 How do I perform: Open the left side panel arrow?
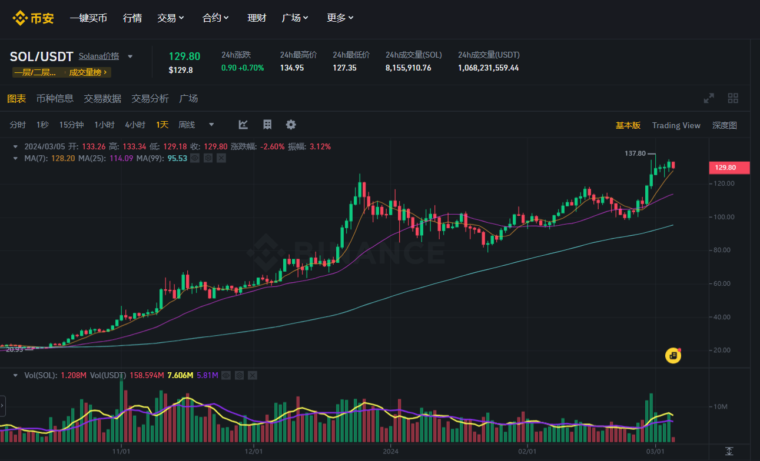[x=2, y=406]
